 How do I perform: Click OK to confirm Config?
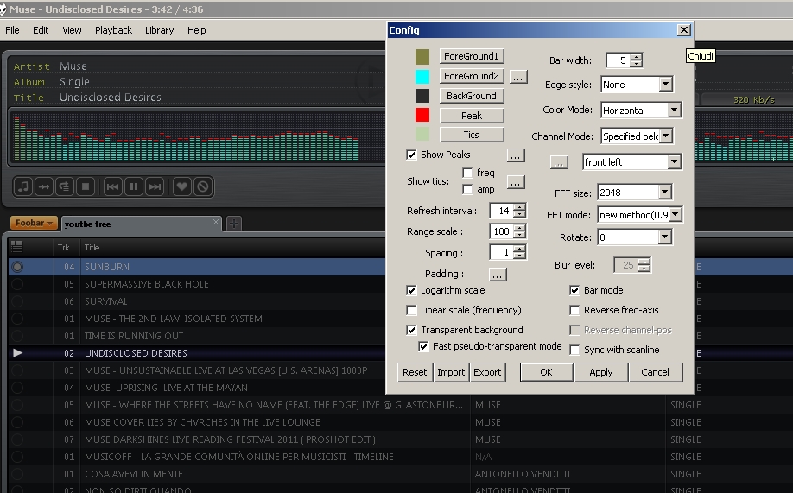pyautogui.click(x=546, y=372)
